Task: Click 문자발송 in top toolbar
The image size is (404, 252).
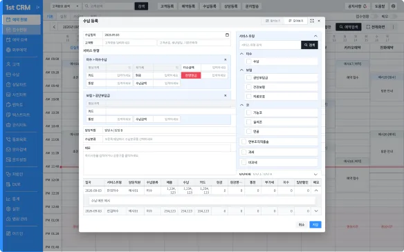Action: tap(252, 6)
